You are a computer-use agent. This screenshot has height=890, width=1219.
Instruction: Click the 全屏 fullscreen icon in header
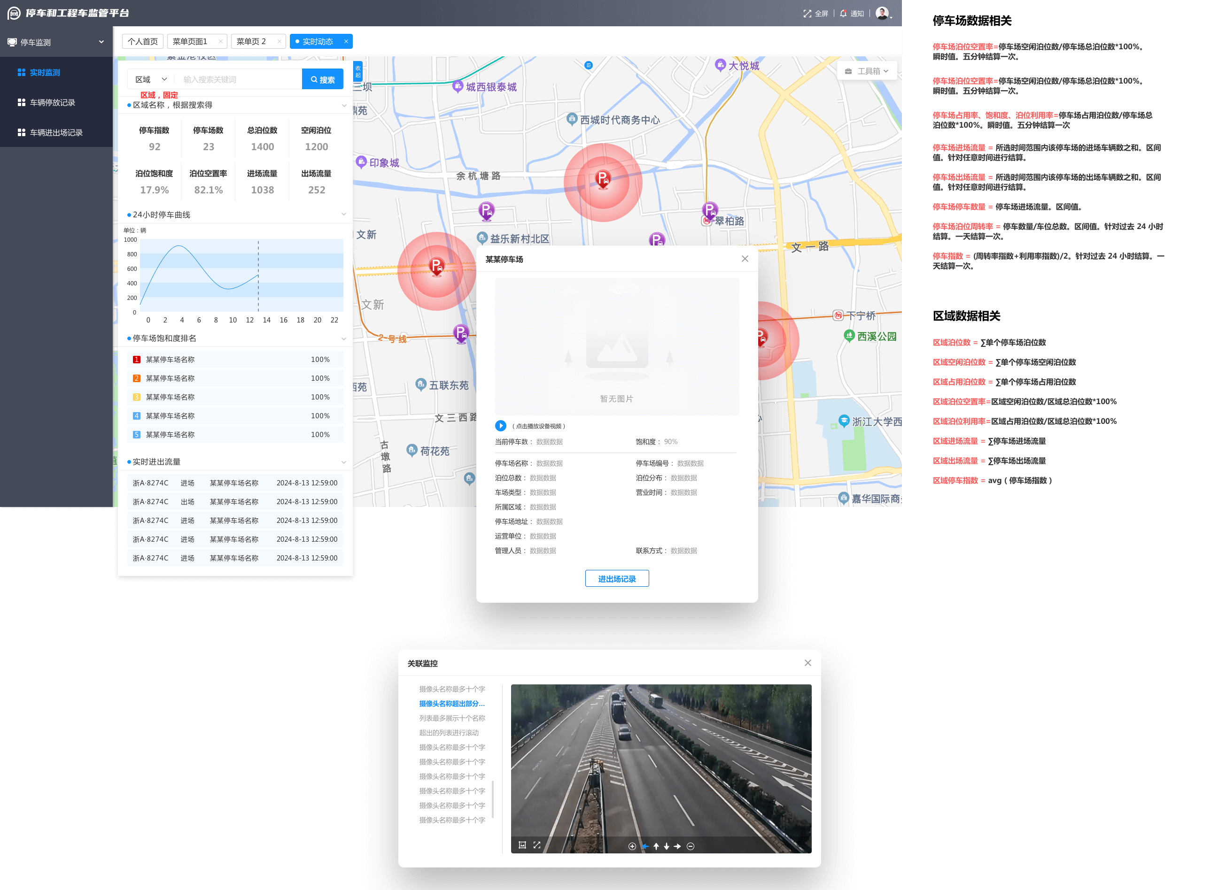[807, 14]
